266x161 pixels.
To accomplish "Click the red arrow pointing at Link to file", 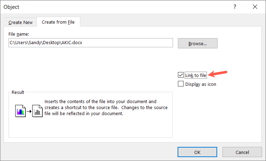I will (x=218, y=73).
